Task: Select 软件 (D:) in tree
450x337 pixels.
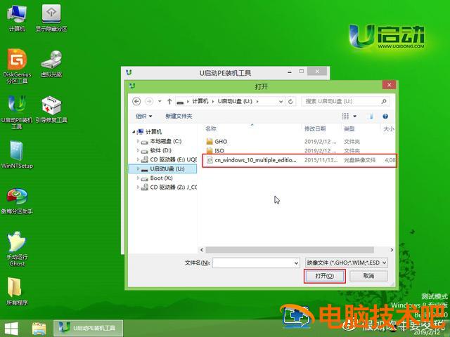Action: click(160, 150)
